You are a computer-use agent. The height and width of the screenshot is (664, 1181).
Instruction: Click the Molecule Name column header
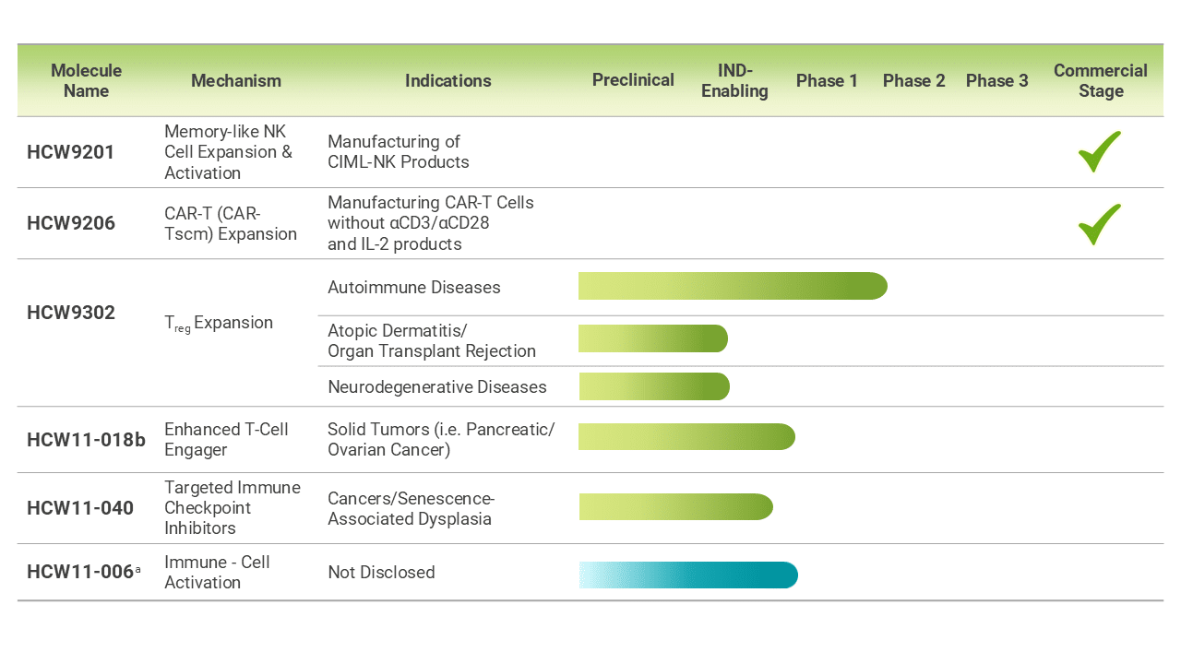tap(86, 81)
